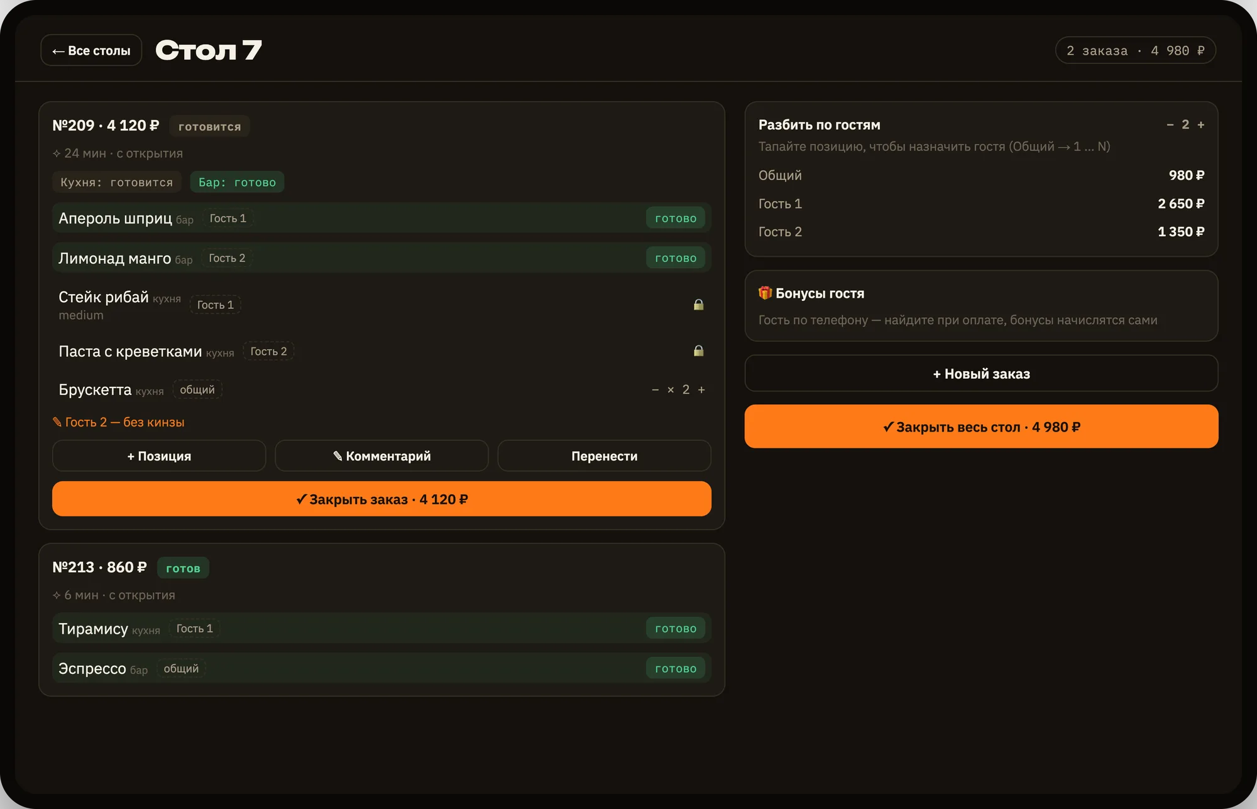
Task: Click готово status on Апероль шприц
Action: [x=676, y=219]
